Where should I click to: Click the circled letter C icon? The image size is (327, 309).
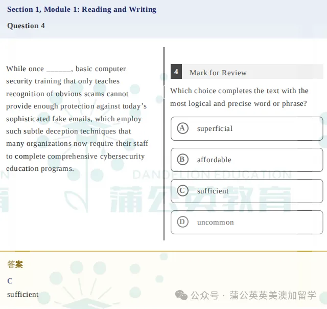(182, 191)
